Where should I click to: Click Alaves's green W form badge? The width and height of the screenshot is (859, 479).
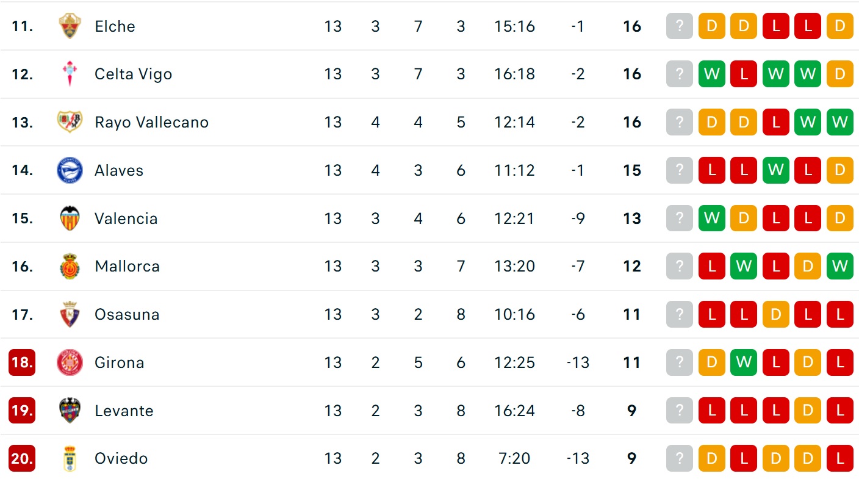pyautogui.click(x=775, y=170)
